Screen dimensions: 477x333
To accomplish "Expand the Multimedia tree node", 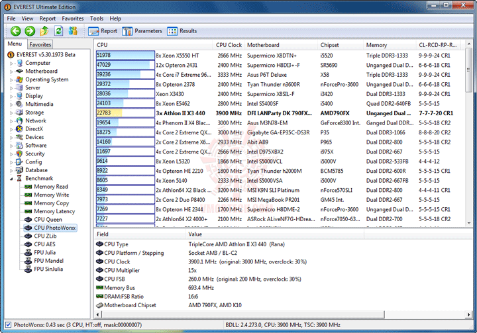I will tap(11, 105).
